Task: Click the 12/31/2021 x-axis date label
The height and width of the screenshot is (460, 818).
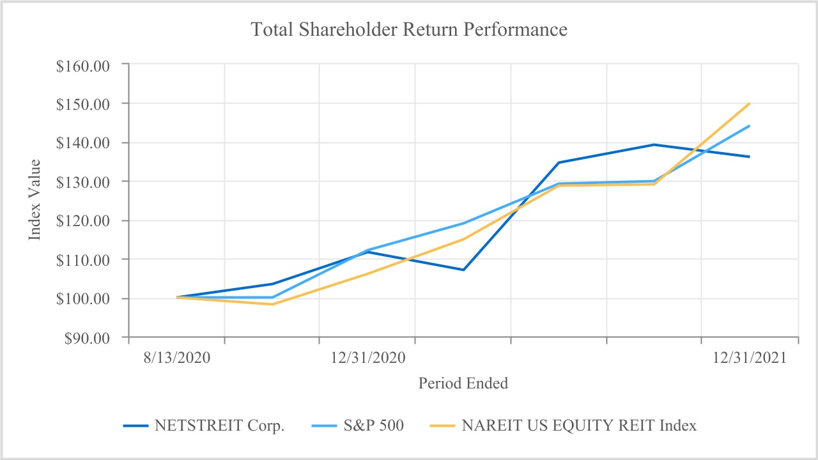Action: [x=750, y=358]
